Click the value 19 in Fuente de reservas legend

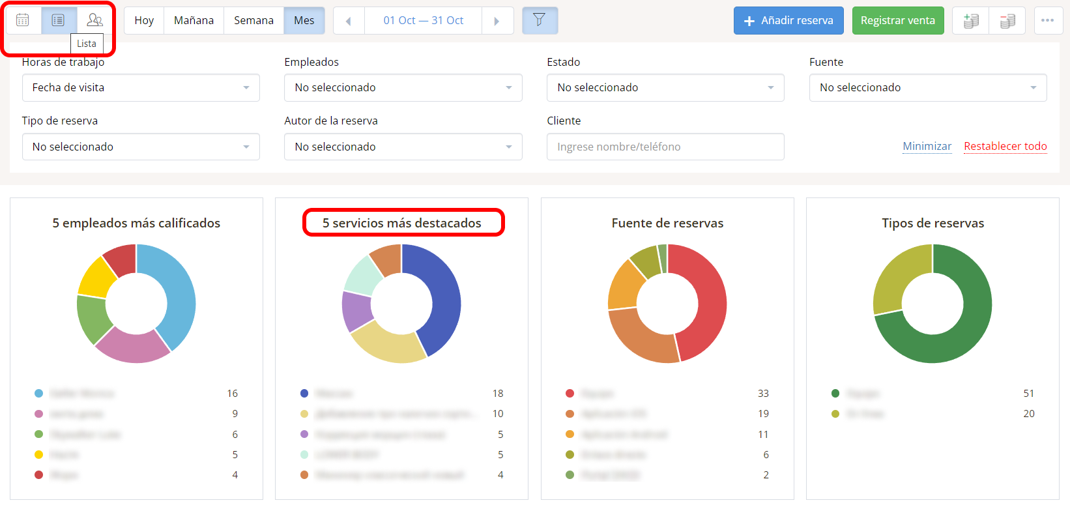point(763,413)
